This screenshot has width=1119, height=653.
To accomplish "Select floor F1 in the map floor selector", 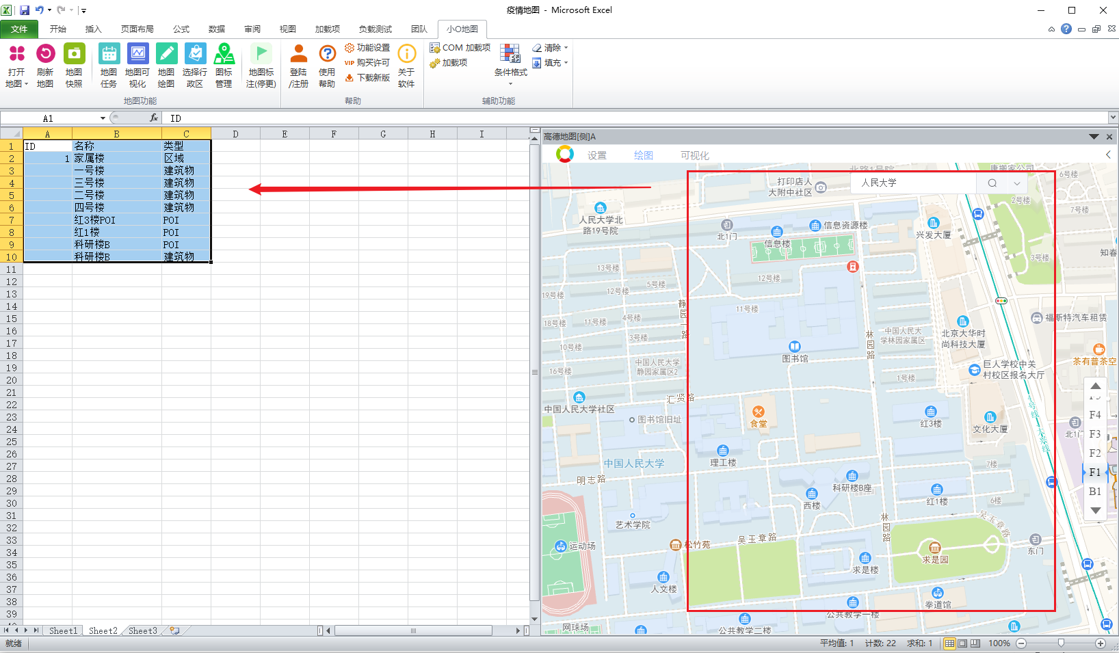I will click(x=1095, y=472).
